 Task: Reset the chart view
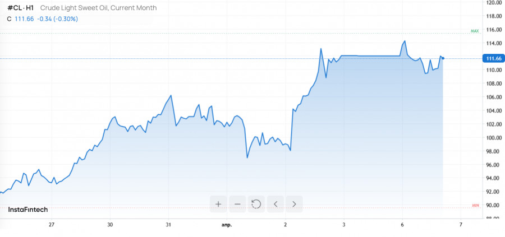click(x=256, y=204)
